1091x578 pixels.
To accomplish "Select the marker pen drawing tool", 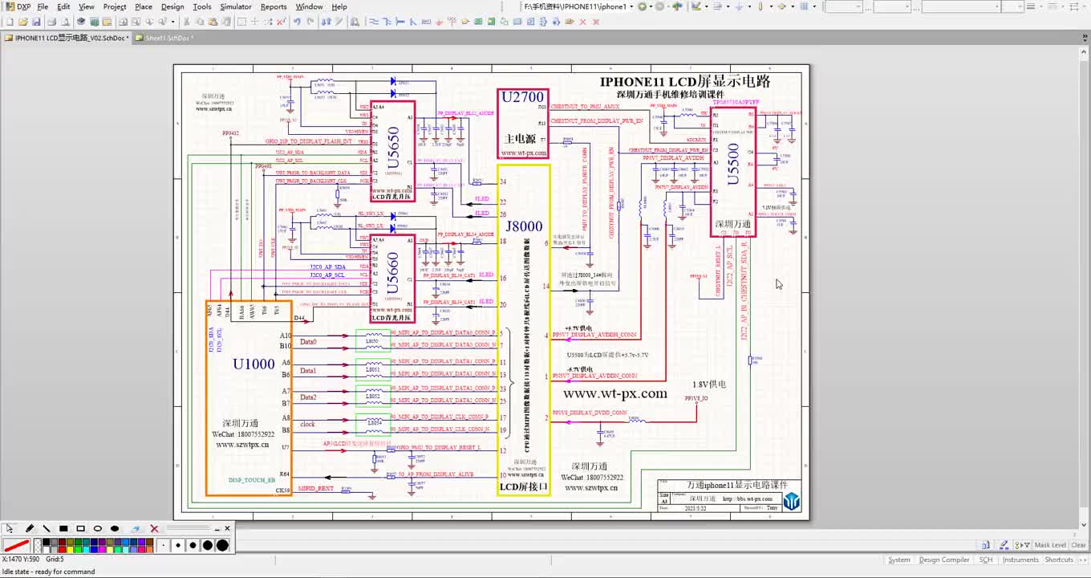I will (x=30, y=528).
